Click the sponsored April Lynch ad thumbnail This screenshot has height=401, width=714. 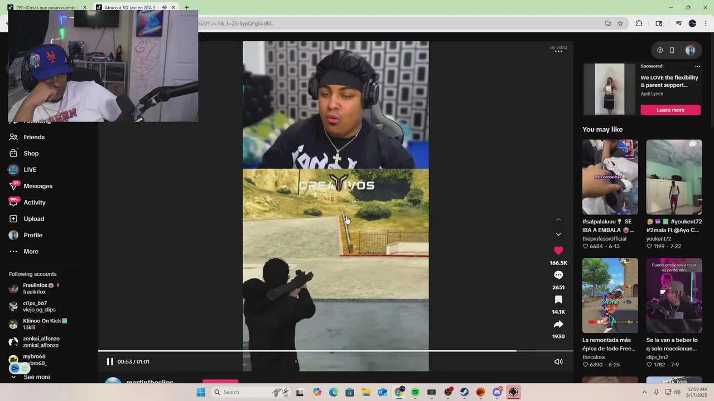609,89
